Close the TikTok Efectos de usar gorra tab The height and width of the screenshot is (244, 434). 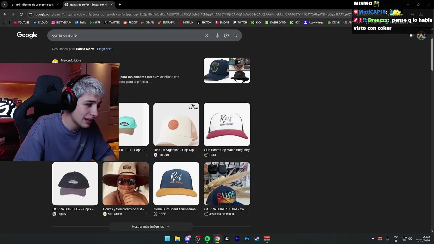click(58, 4)
